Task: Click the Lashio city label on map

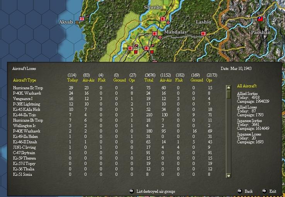Action: [204, 22]
